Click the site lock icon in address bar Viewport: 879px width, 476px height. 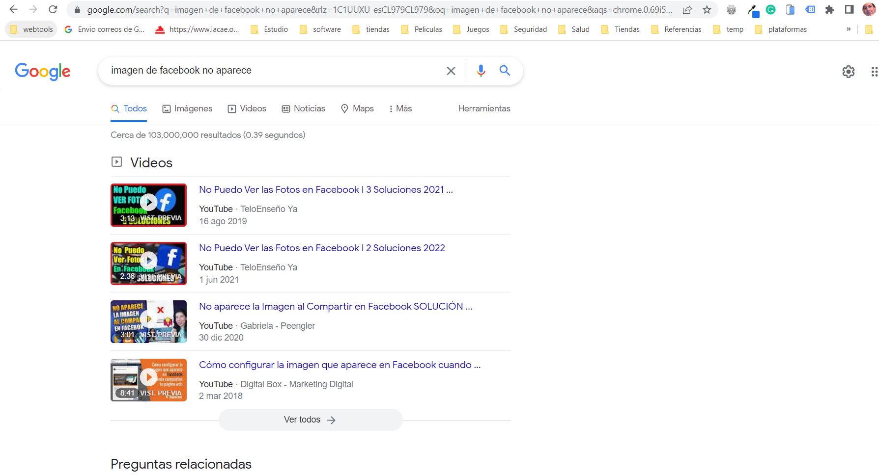pyautogui.click(x=77, y=10)
